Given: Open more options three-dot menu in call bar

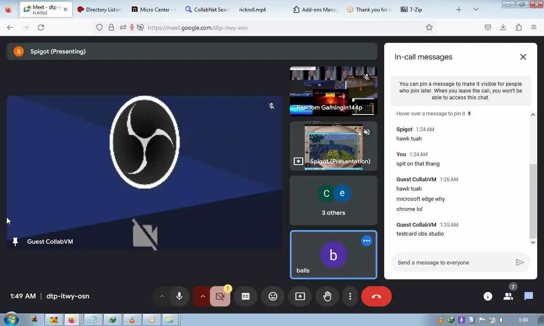Looking at the screenshot, I should (x=350, y=296).
